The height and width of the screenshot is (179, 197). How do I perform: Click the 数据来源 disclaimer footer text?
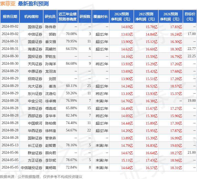pos(41,177)
